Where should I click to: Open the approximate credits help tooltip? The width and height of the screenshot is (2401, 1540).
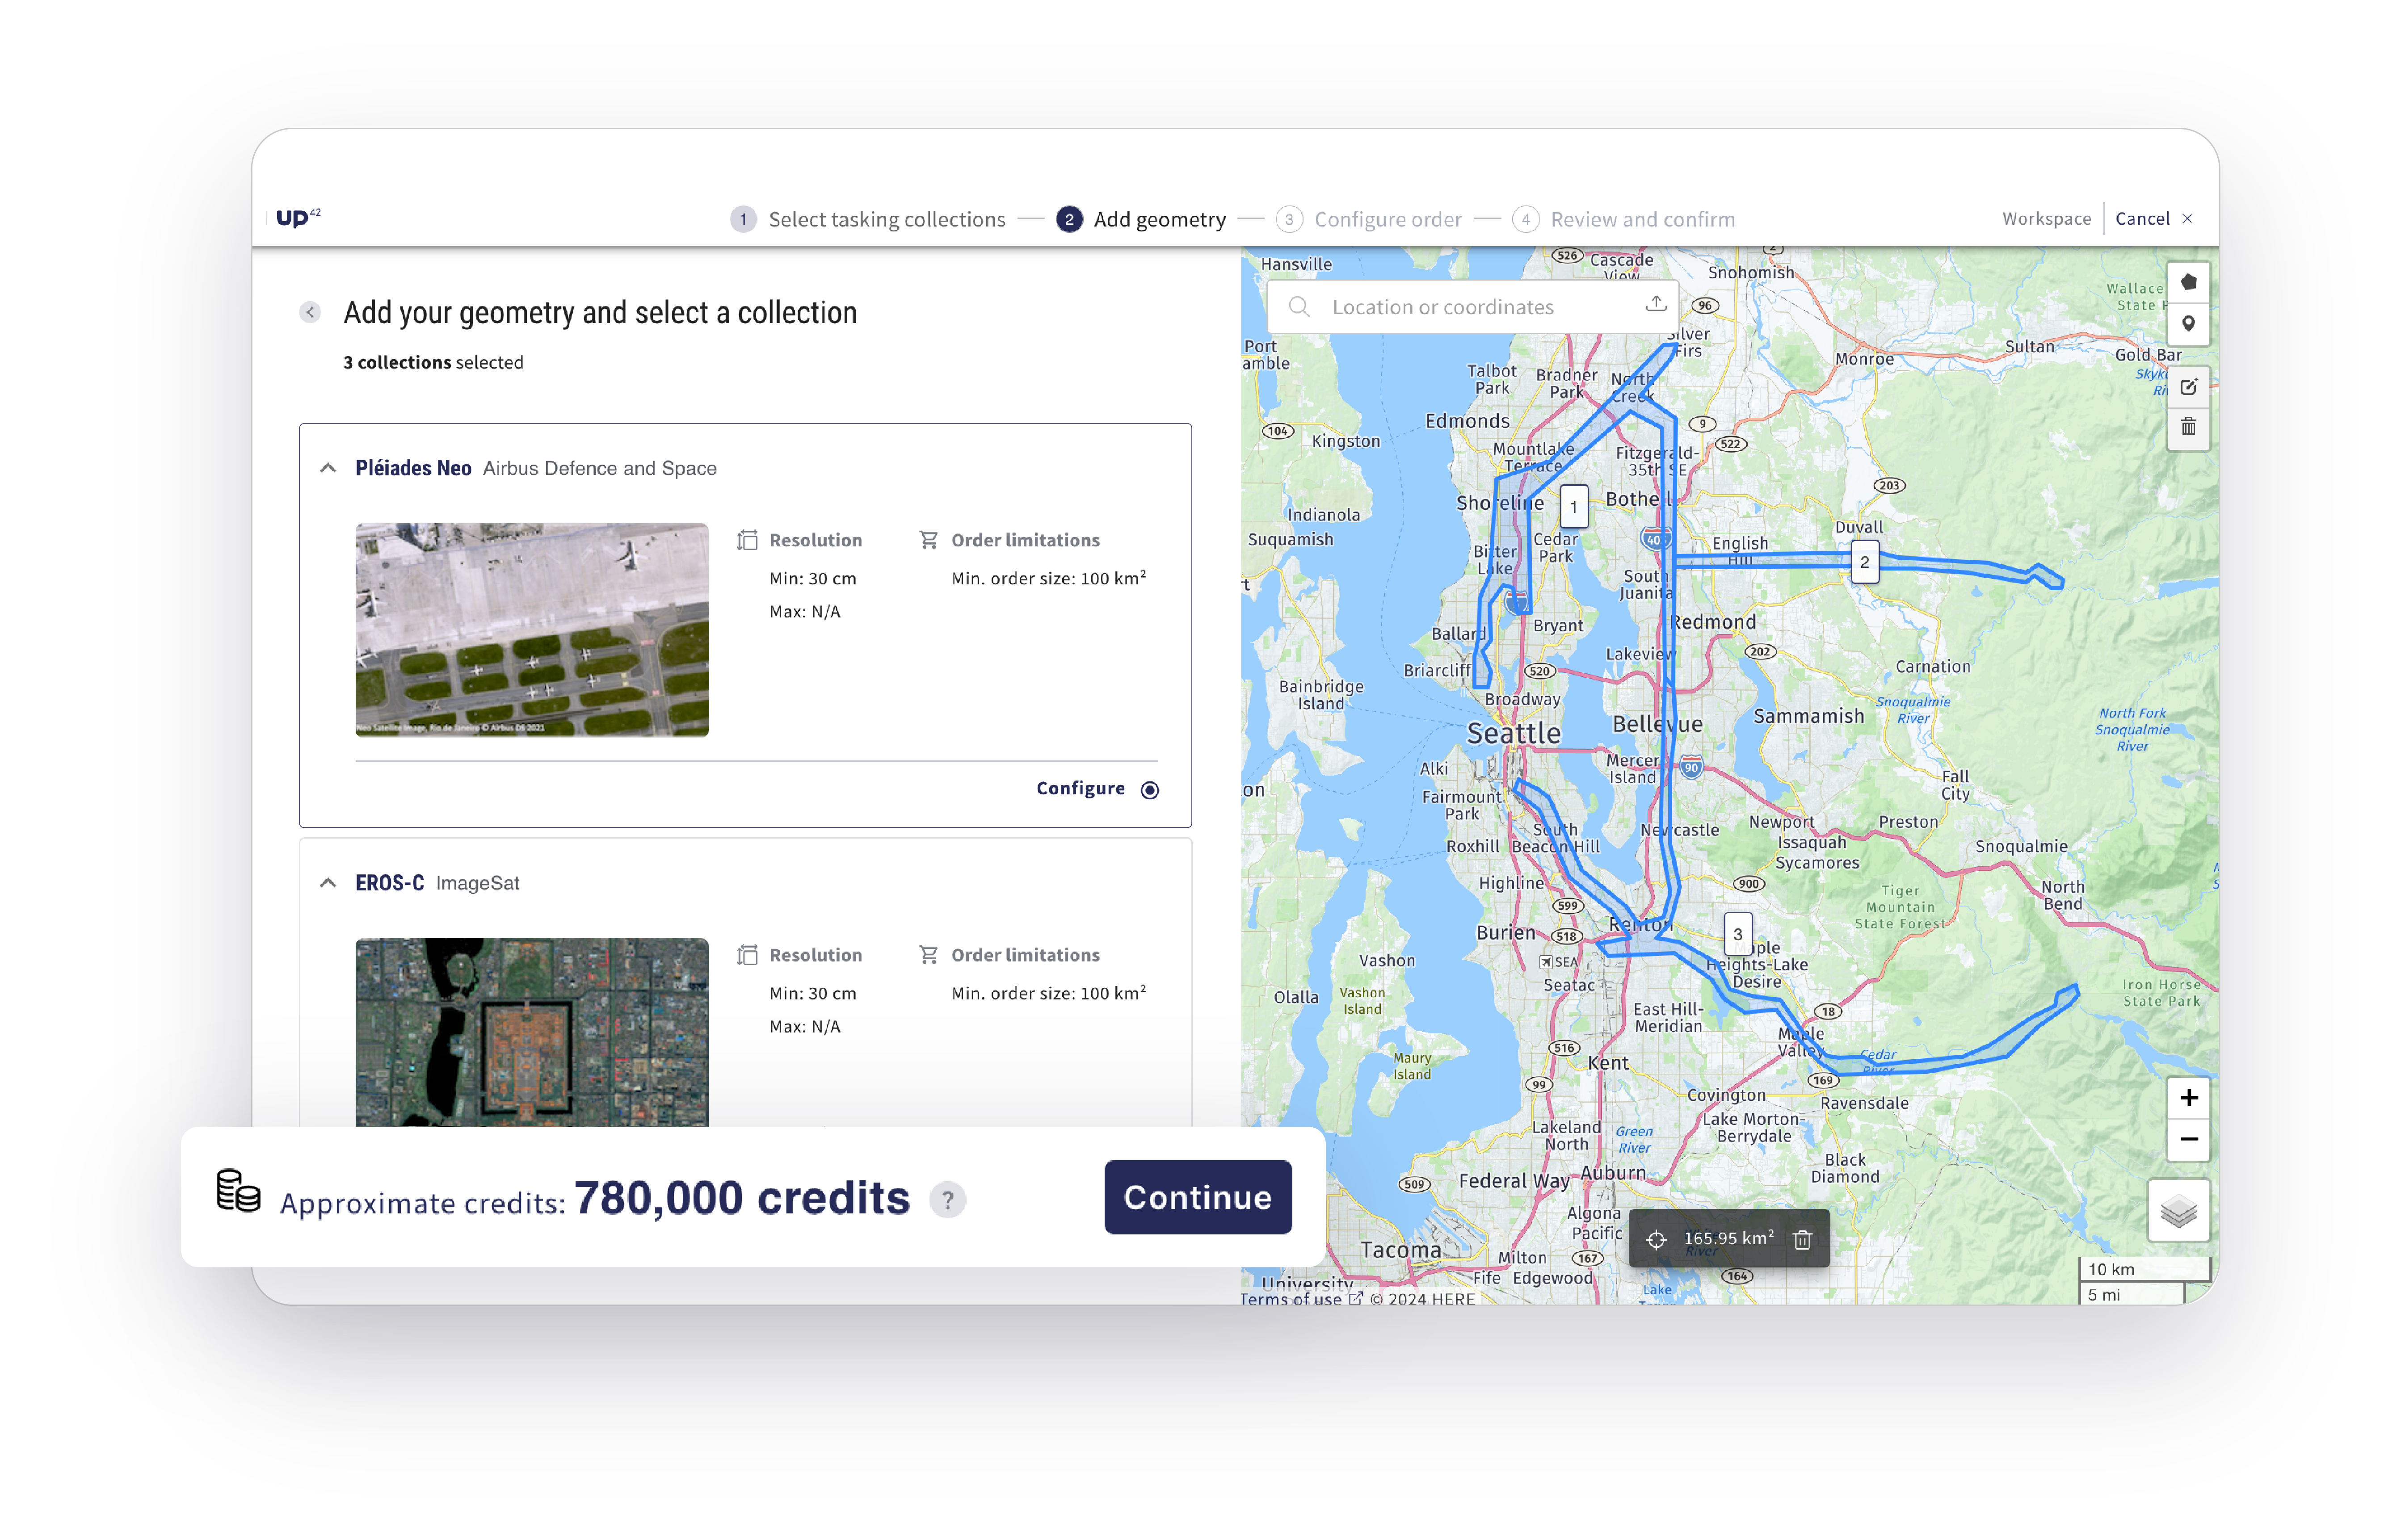[947, 1200]
